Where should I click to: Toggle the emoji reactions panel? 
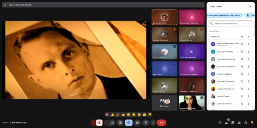(x=128, y=123)
